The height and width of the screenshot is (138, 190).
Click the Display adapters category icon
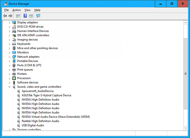14,22
